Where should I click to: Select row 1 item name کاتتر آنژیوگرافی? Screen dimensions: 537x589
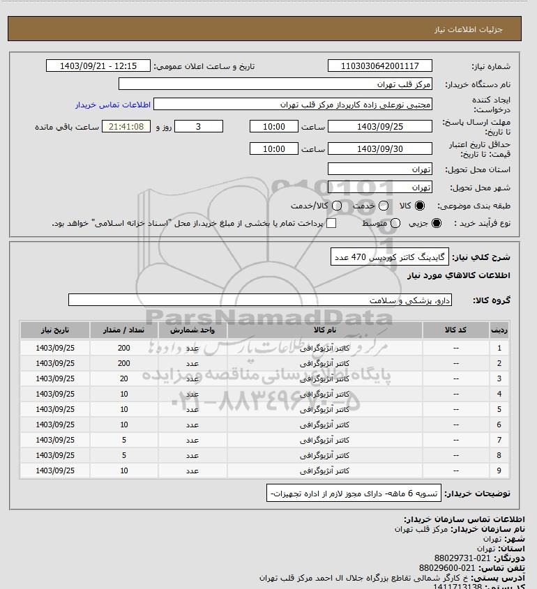pyautogui.click(x=325, y=348)
